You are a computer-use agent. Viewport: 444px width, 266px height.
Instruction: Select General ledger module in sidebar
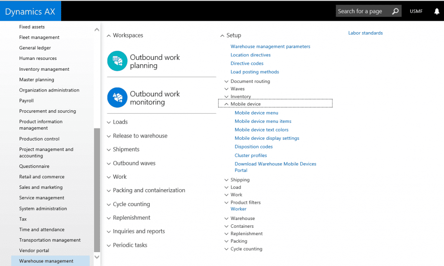(35, 48)
